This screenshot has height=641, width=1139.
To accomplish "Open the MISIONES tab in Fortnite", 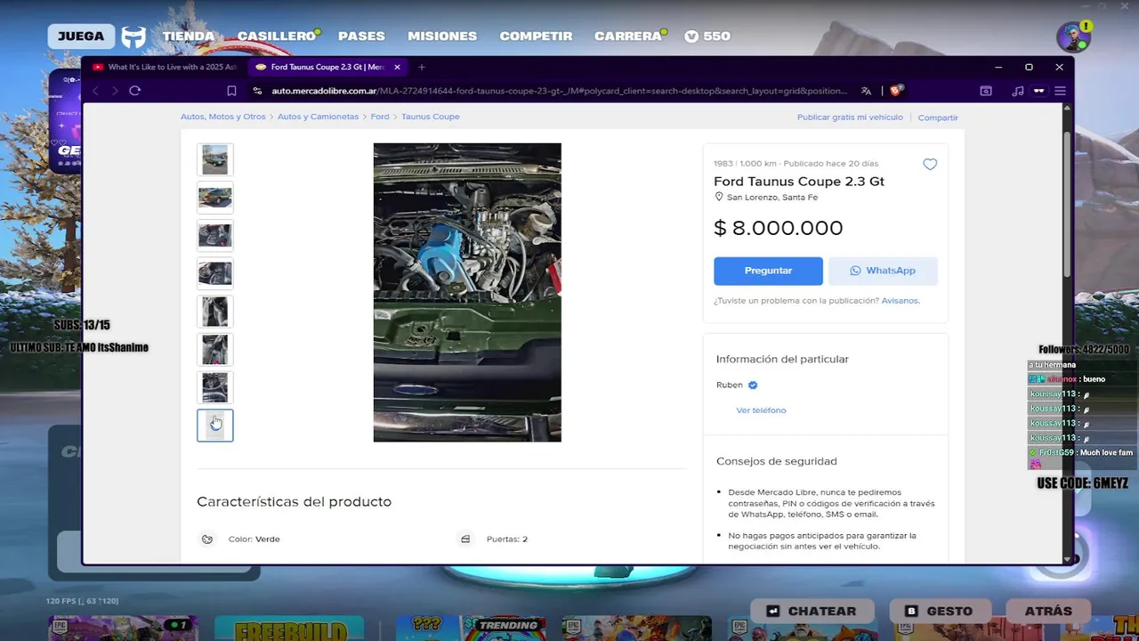I will click(x=442, y=37).
